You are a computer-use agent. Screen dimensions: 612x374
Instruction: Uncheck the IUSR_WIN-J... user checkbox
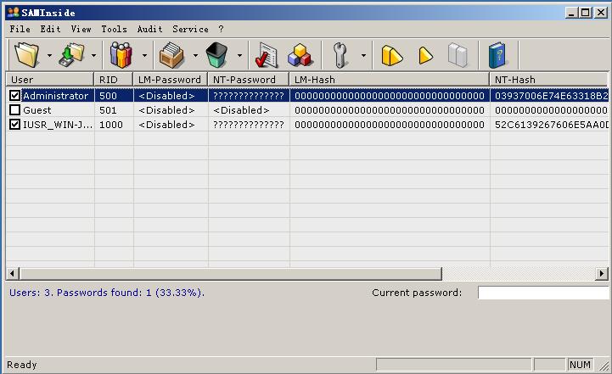tap(14, 125)
